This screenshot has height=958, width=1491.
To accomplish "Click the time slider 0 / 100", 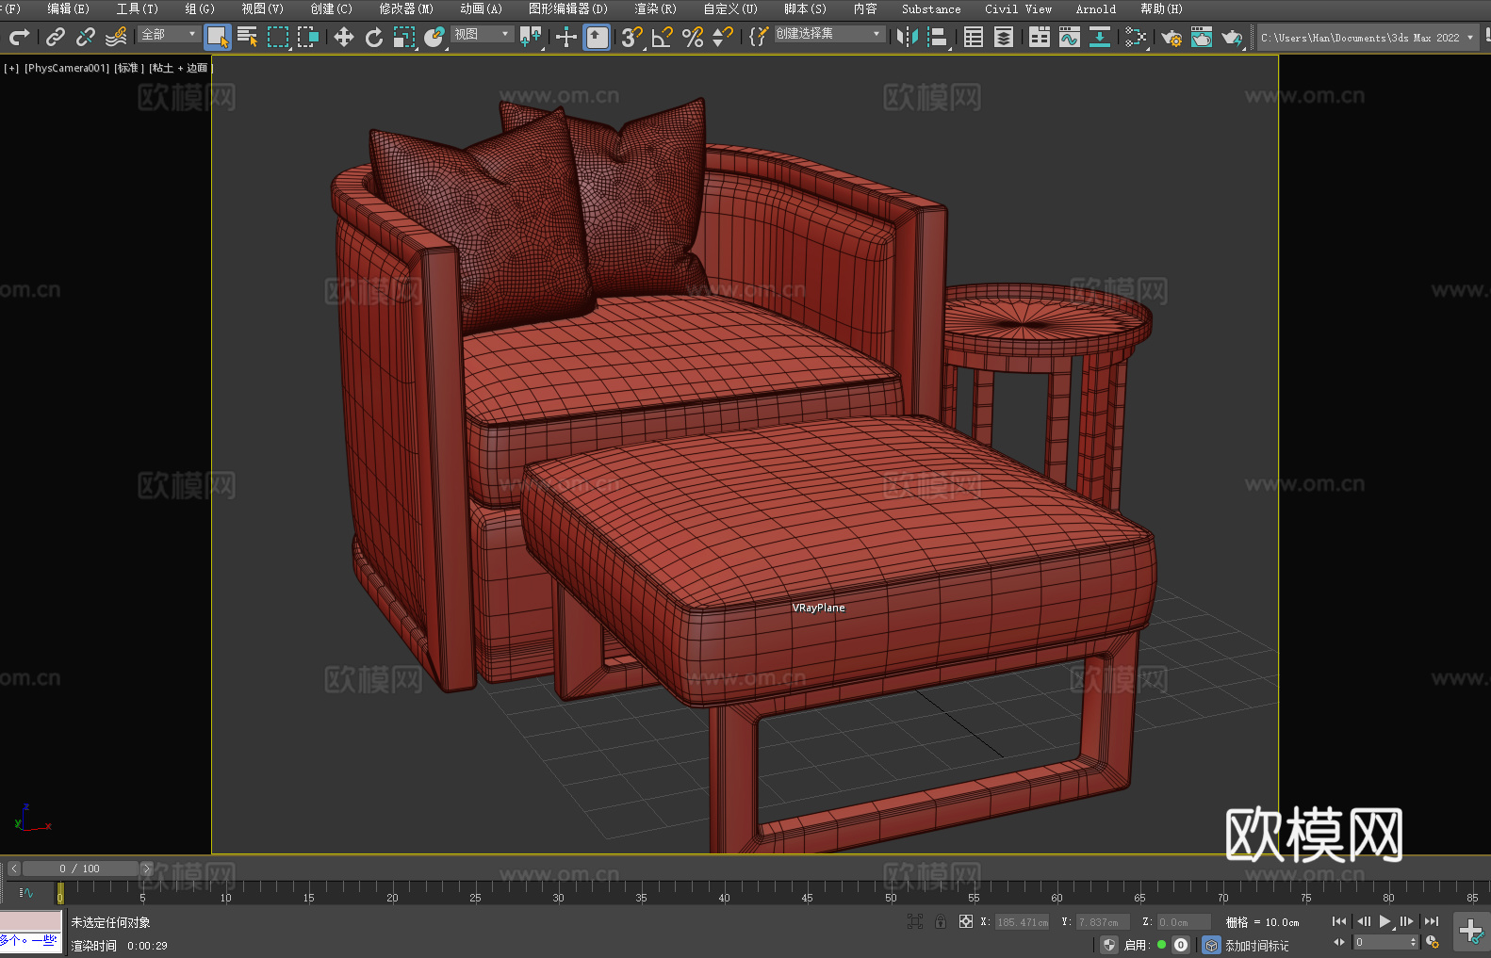I will pos(80,869).
